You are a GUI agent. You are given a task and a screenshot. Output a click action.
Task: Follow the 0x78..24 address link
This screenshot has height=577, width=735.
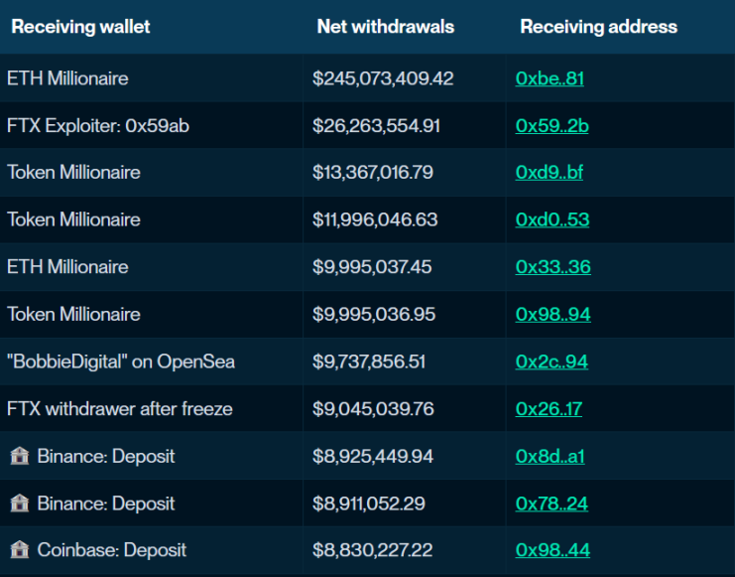click(551, 504)
